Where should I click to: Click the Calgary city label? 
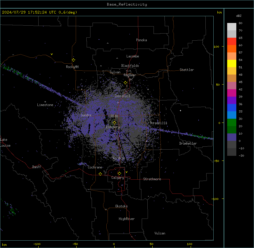[x=118, y=178]
